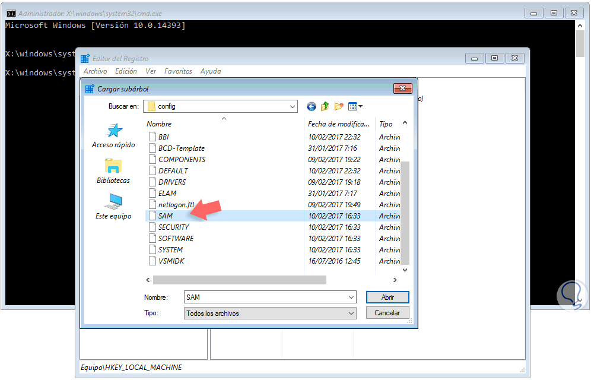Click the Abrir button
The image size is (591, 380).
(387, 297)
